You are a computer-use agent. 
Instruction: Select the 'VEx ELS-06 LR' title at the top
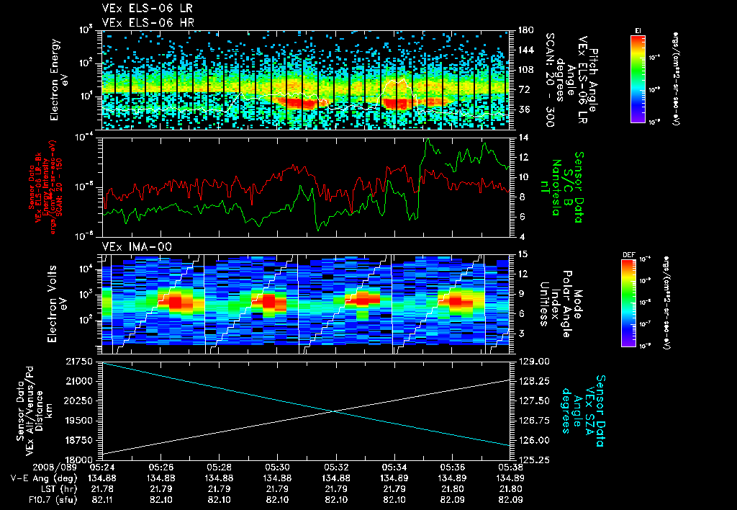click(x=147, y=8)
